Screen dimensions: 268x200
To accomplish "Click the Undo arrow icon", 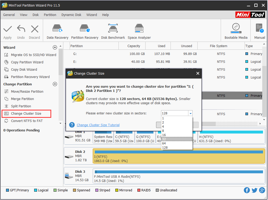I will (21, 29).
